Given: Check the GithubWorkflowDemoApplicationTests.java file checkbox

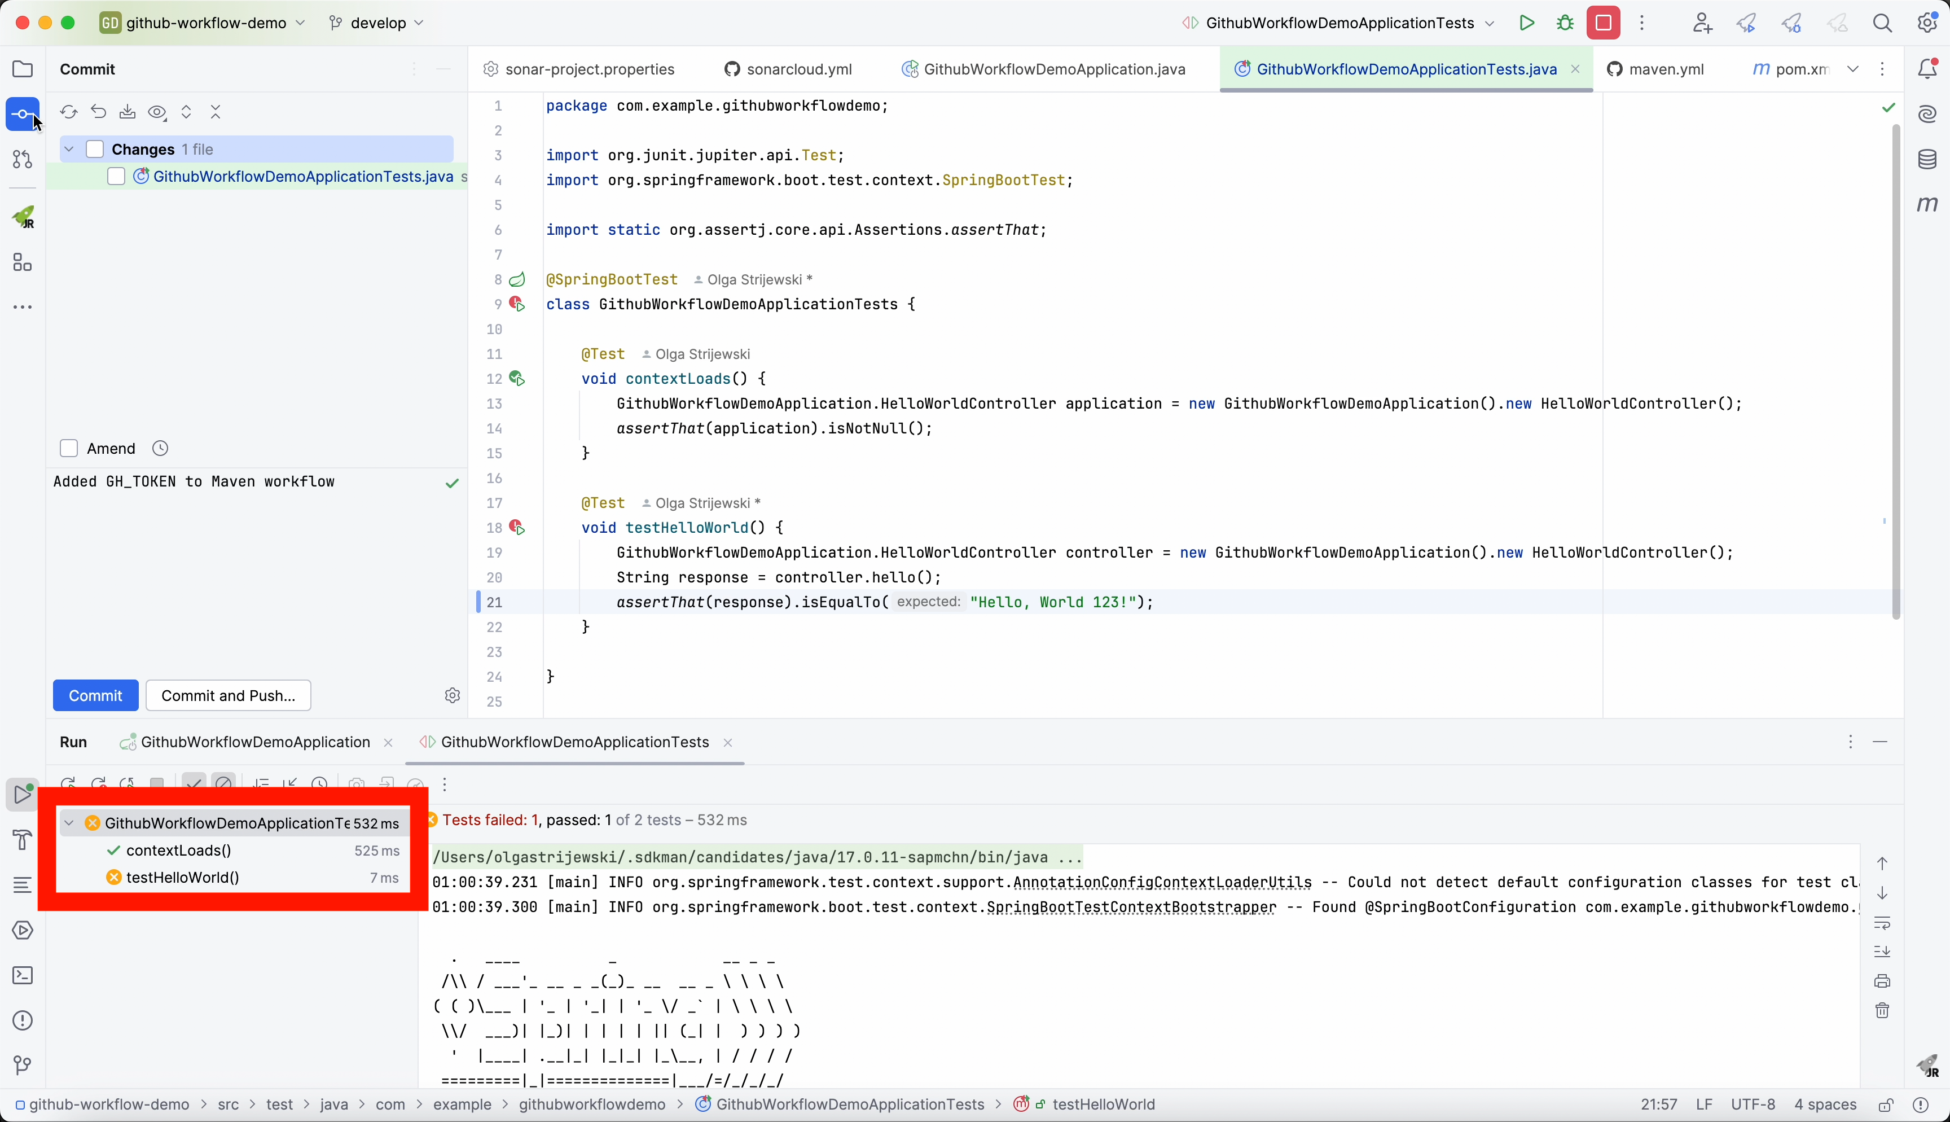Looking at the screenshot, I should click(x=116, y=177).
